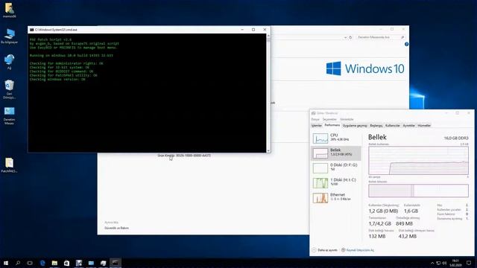This screenshot has height=268, width=477.
Task: Click the Ürün Kimliği product ID text
Action: [x=184, y=156]
